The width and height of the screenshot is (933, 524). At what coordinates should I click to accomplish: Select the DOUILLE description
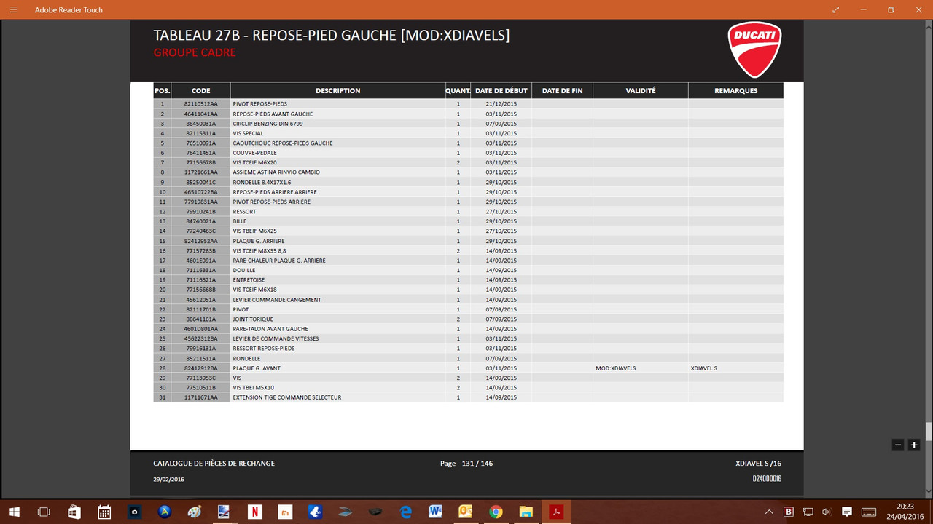(244, 270)
